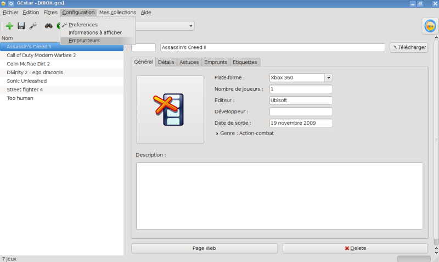Screen dimensions: 439x262
Task: Open the Fichier menu
Action: (x=10, y=12)
